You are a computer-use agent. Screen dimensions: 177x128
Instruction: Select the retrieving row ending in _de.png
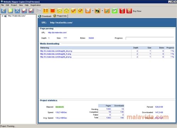click(x=107, y=51)
